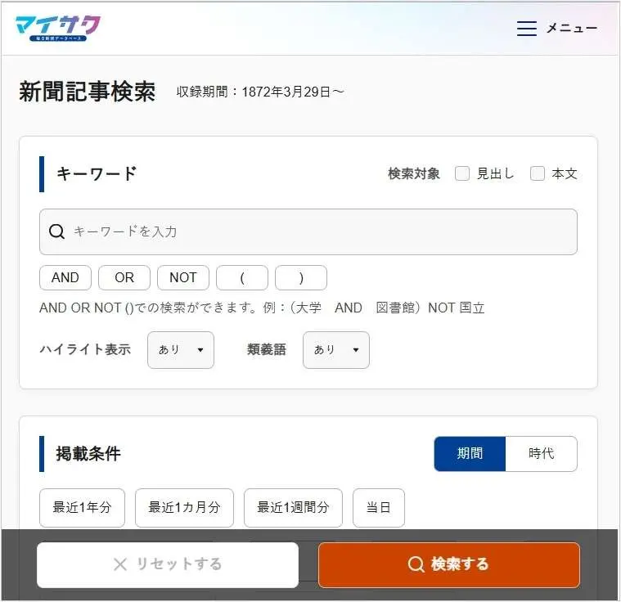
Task: Click the search icon on 検索する
Action: pos(416,564)
